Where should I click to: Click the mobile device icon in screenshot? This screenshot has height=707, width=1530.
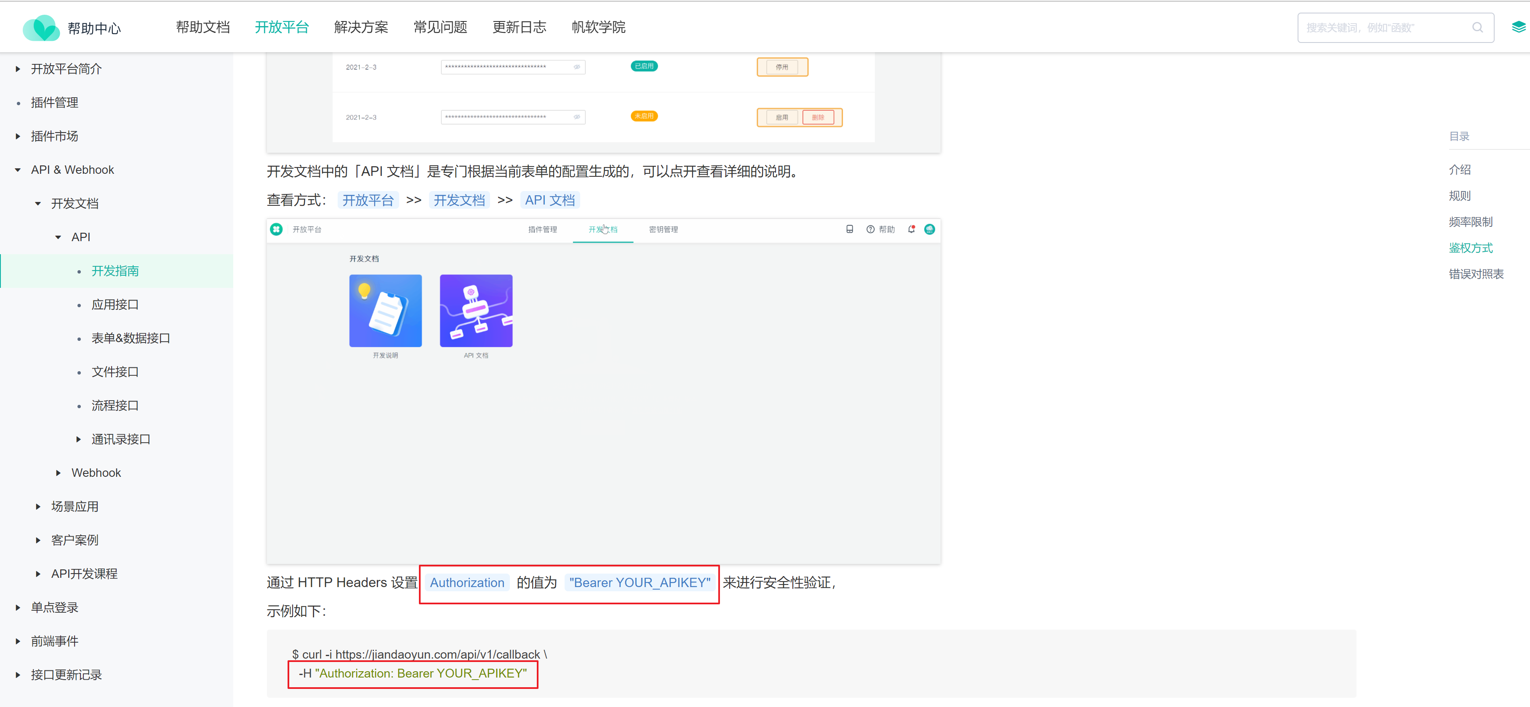(849, 229)
